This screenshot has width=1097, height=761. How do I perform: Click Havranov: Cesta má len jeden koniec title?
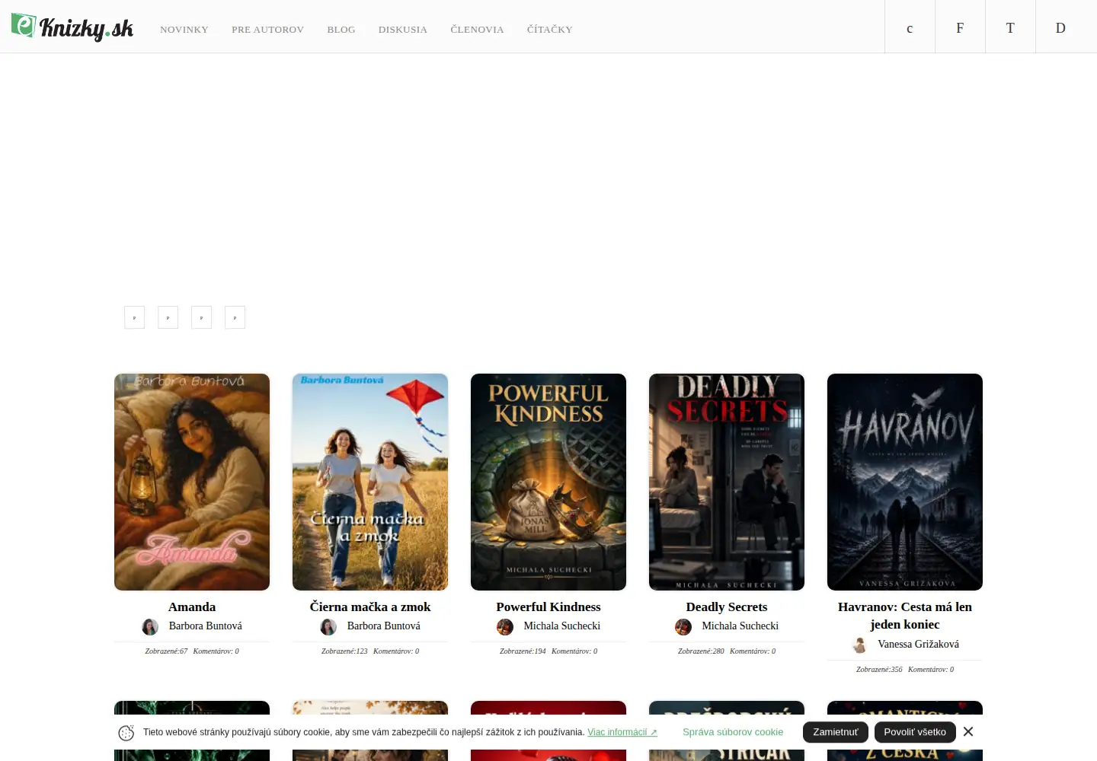[905, 616]
